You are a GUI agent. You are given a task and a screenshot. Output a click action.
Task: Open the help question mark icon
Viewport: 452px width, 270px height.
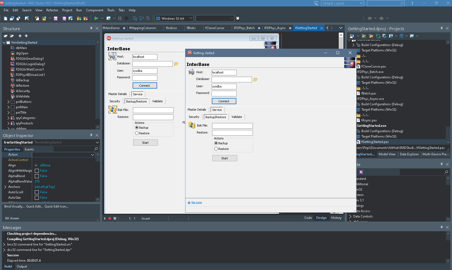(412, 3)
